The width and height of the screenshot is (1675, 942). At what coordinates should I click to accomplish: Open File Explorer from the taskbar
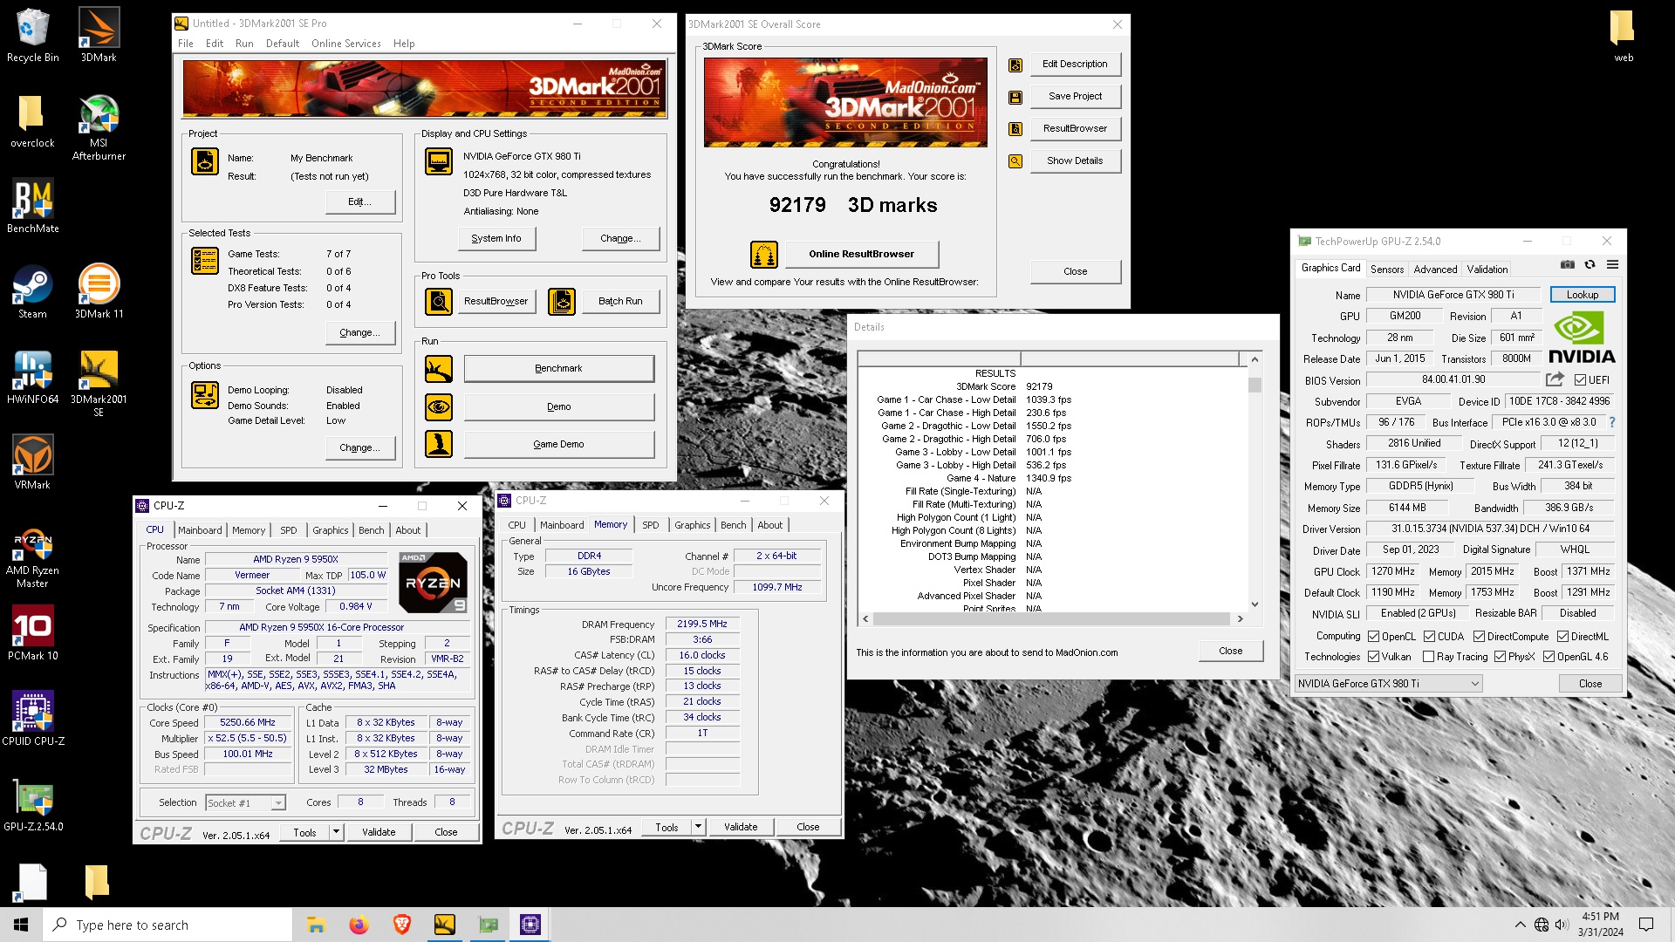click(x=316, y=925)
